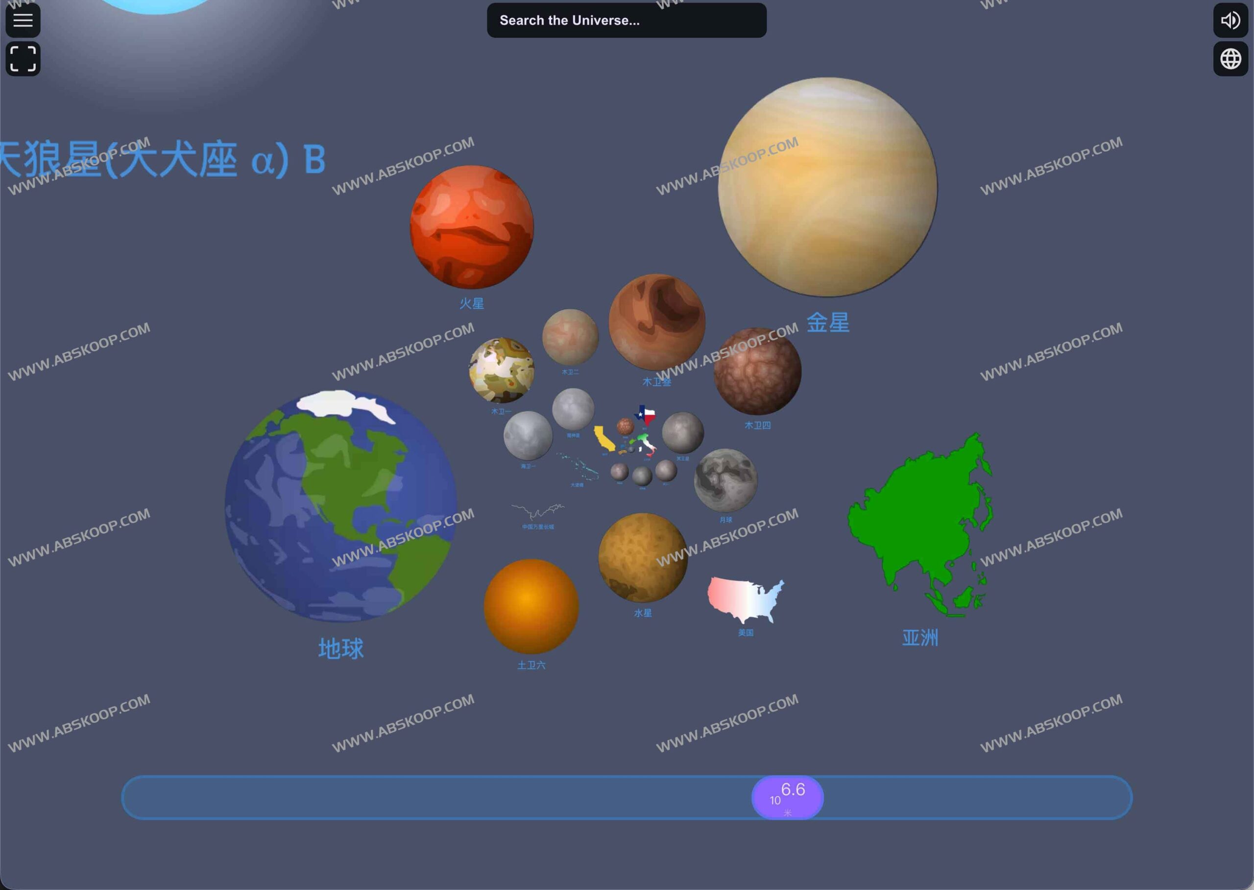Select the Venus (金星) planet
Image resolution: width=1254 pixels, height=890 pixels.
coord(827,187)
